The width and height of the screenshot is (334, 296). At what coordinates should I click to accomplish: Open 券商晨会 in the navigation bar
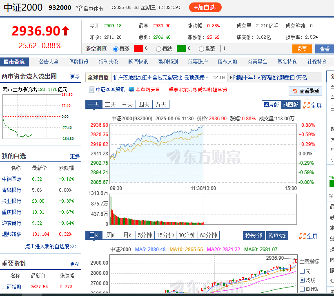tap(257, 62)
